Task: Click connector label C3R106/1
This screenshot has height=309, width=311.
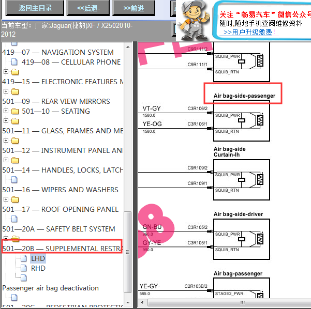Action: pos(197,124)
